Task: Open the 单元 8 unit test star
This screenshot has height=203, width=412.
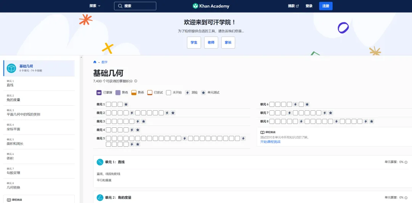Action: pos(372,121)
